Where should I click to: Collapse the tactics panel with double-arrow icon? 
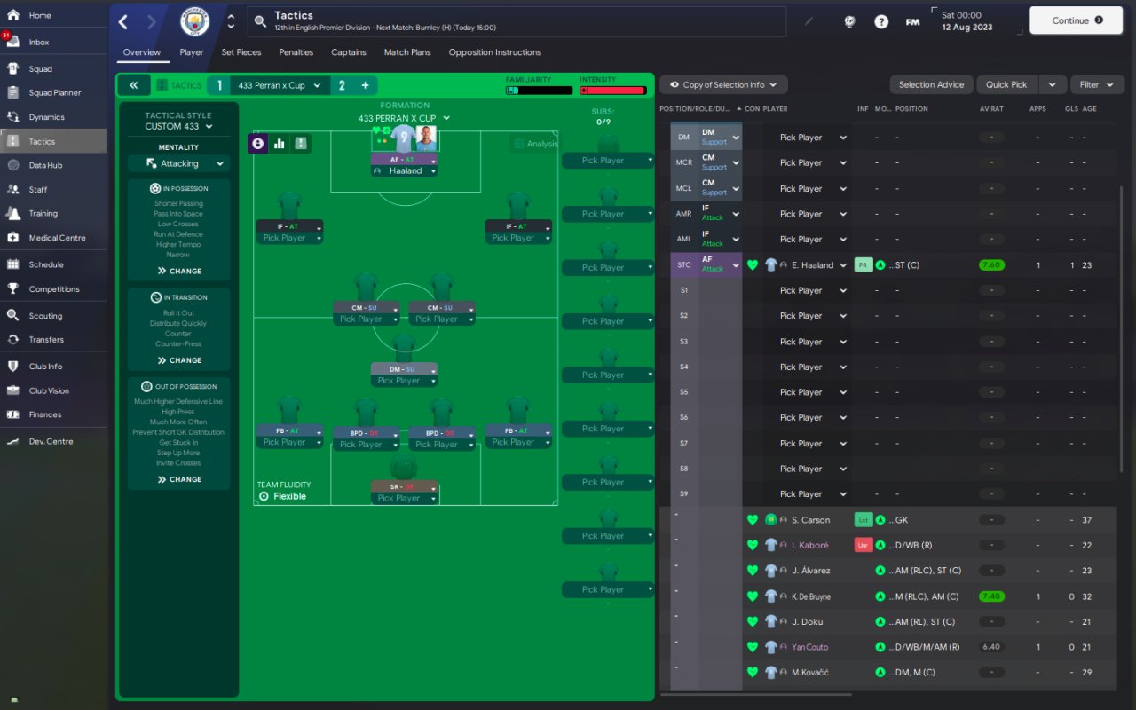(133, 85)
